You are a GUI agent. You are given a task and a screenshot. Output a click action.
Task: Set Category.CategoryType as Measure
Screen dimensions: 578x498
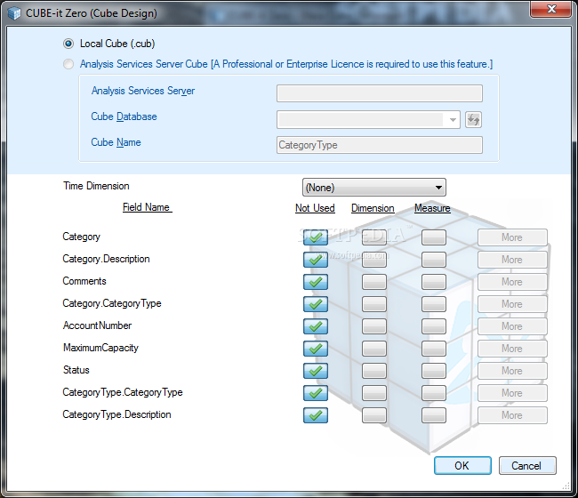[x=434, y=304]
